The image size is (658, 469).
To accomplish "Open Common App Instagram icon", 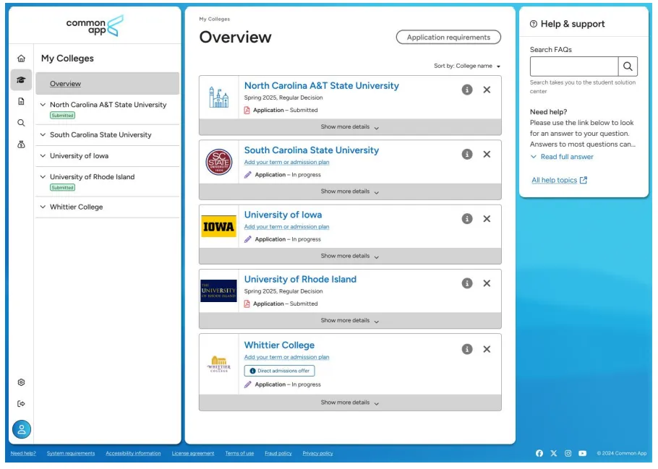I will [x=568, y=453].
